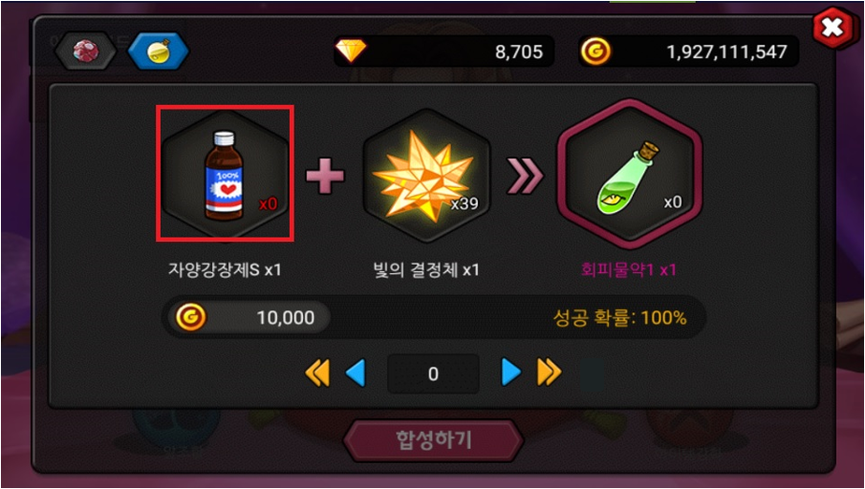The image size is (865, 489).
Task: Click the 1,927,111,547 gold balance
Action: 726,52
